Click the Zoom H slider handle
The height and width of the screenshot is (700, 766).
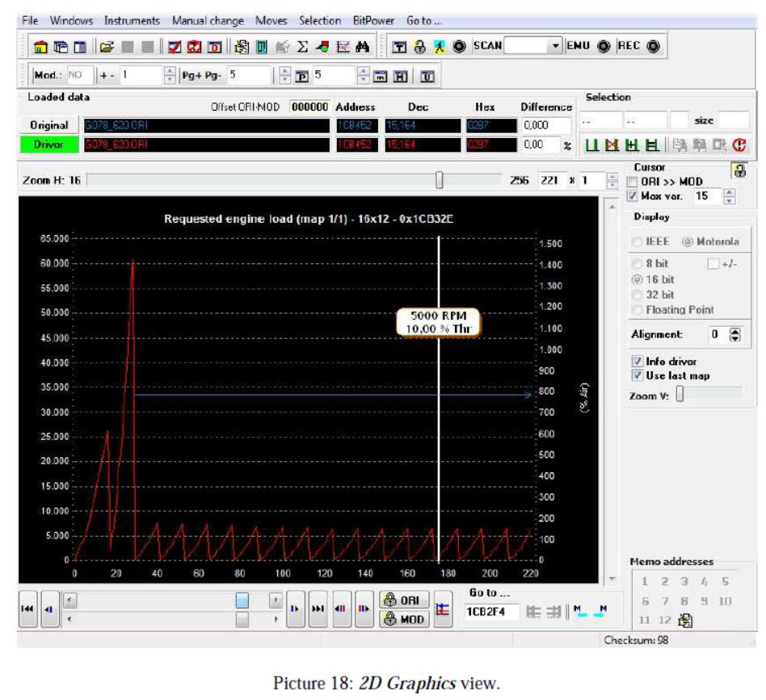pyautogui.click(x=440, y=180)
